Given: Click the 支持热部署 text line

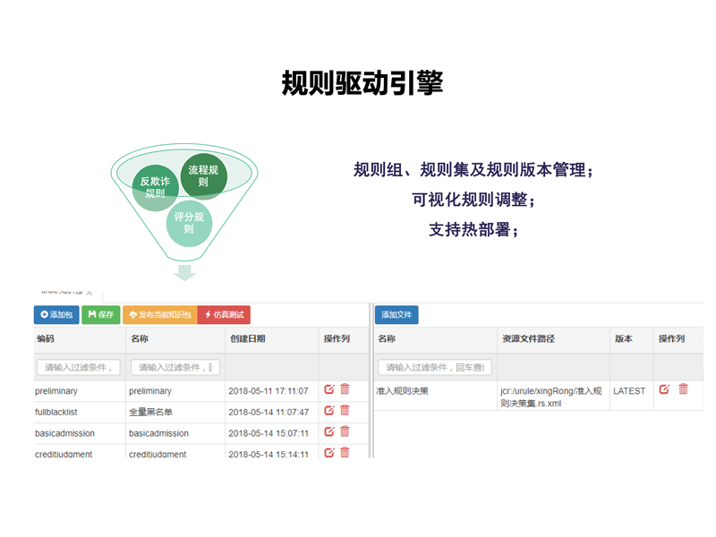Looking at the screenshot, I should click(474, 230).
